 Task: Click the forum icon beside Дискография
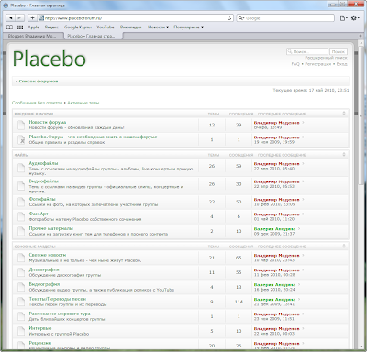21,272
